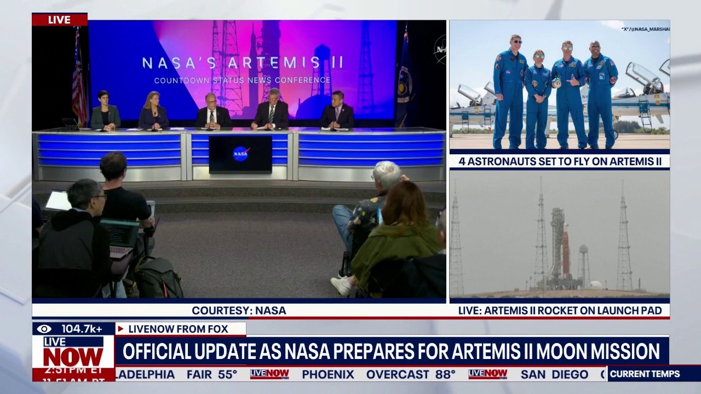Select the CURRENT TEMPS label
This screenshot has width=701, height=394.
tap(645, 374)
